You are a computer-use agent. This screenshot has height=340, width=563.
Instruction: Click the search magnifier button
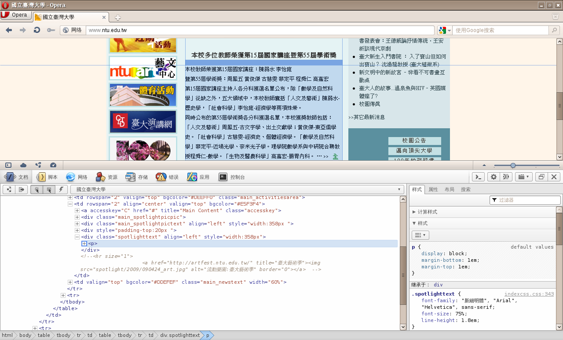pyautogui.click(x=555, y=30)
